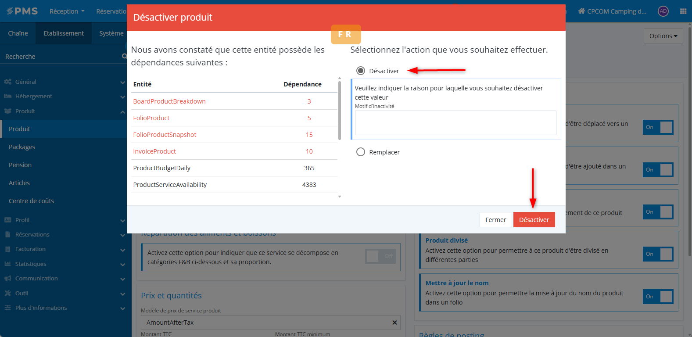Select the Désactiver radio option
This screenshot has width=692, height=337.
click(361, 71)
